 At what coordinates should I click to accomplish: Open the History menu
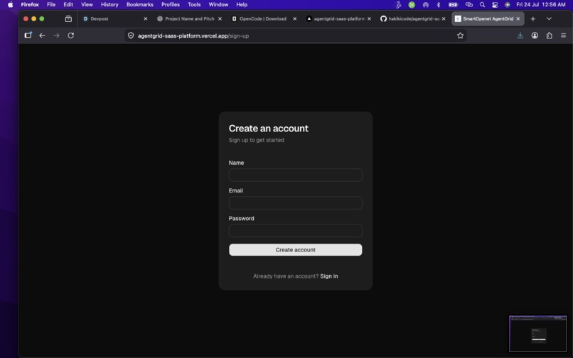point(109,4)
